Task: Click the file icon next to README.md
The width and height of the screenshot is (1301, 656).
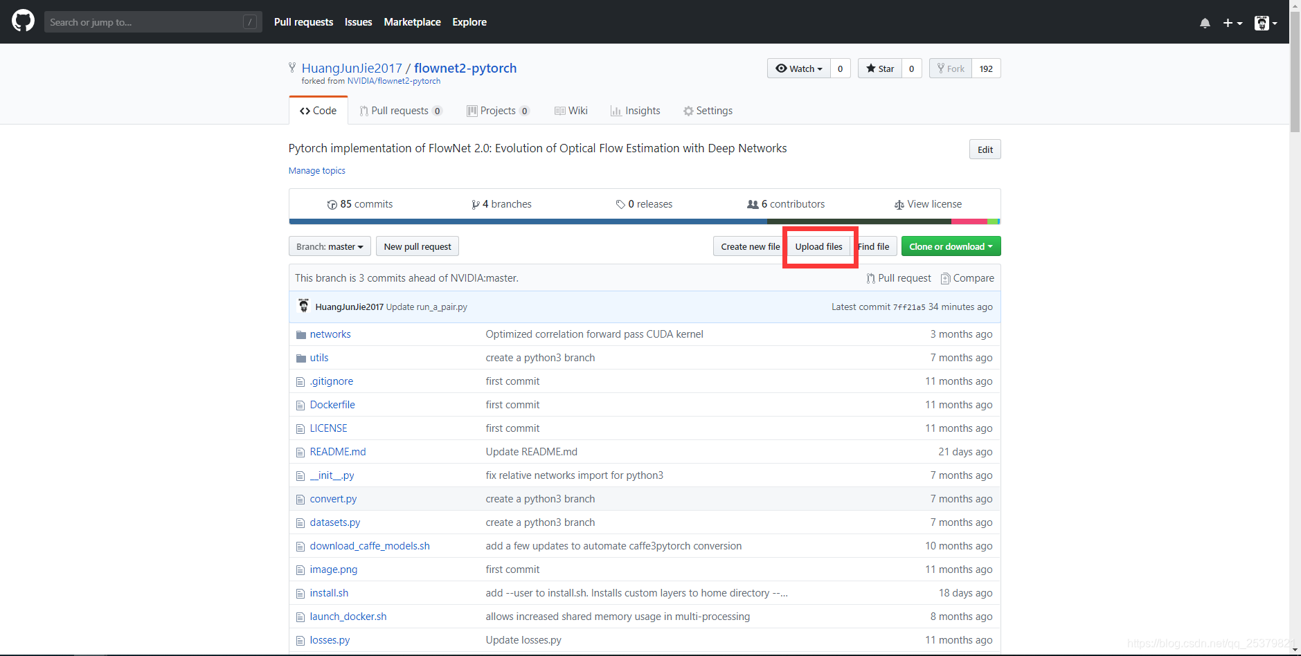Action: [300, 453]
